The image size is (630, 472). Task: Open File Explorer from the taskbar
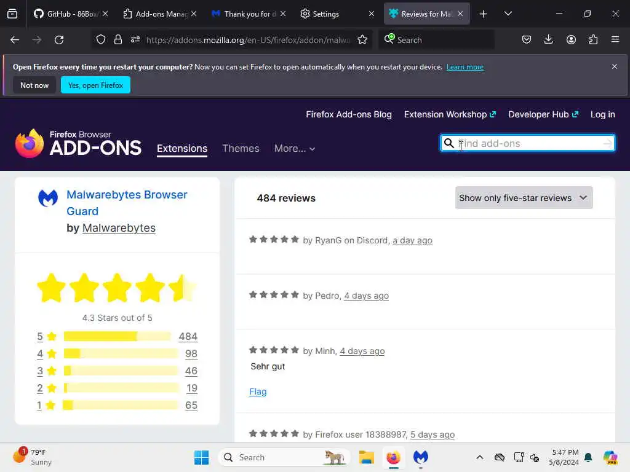[x=367, y=457]
